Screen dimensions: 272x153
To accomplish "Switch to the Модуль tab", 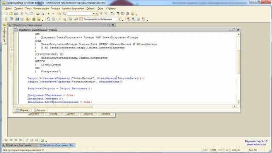I will (x=40, y=110).
